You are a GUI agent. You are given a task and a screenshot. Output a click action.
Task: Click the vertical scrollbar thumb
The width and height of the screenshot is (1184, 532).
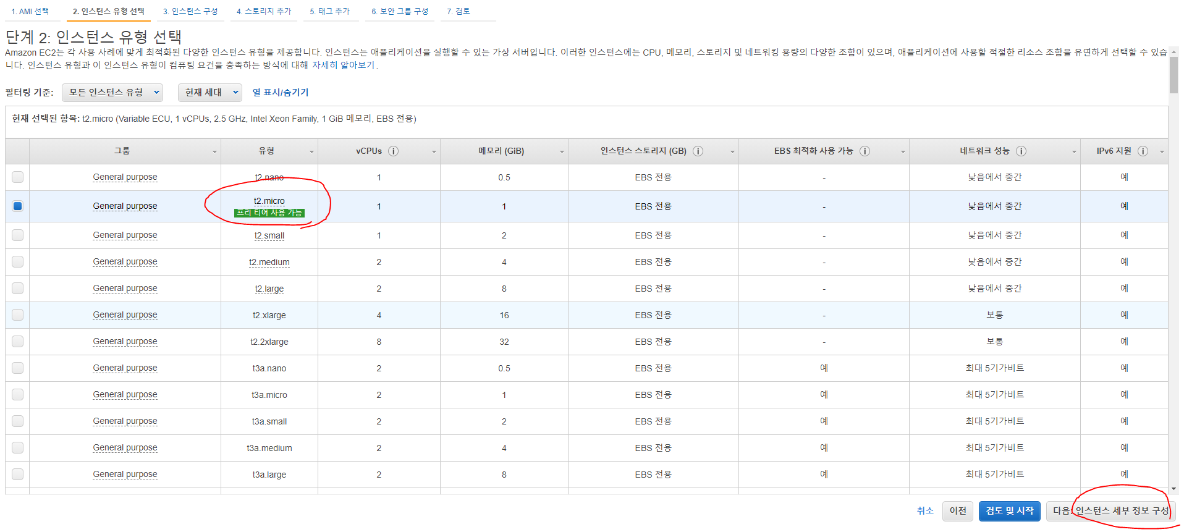coord(1174,75)
